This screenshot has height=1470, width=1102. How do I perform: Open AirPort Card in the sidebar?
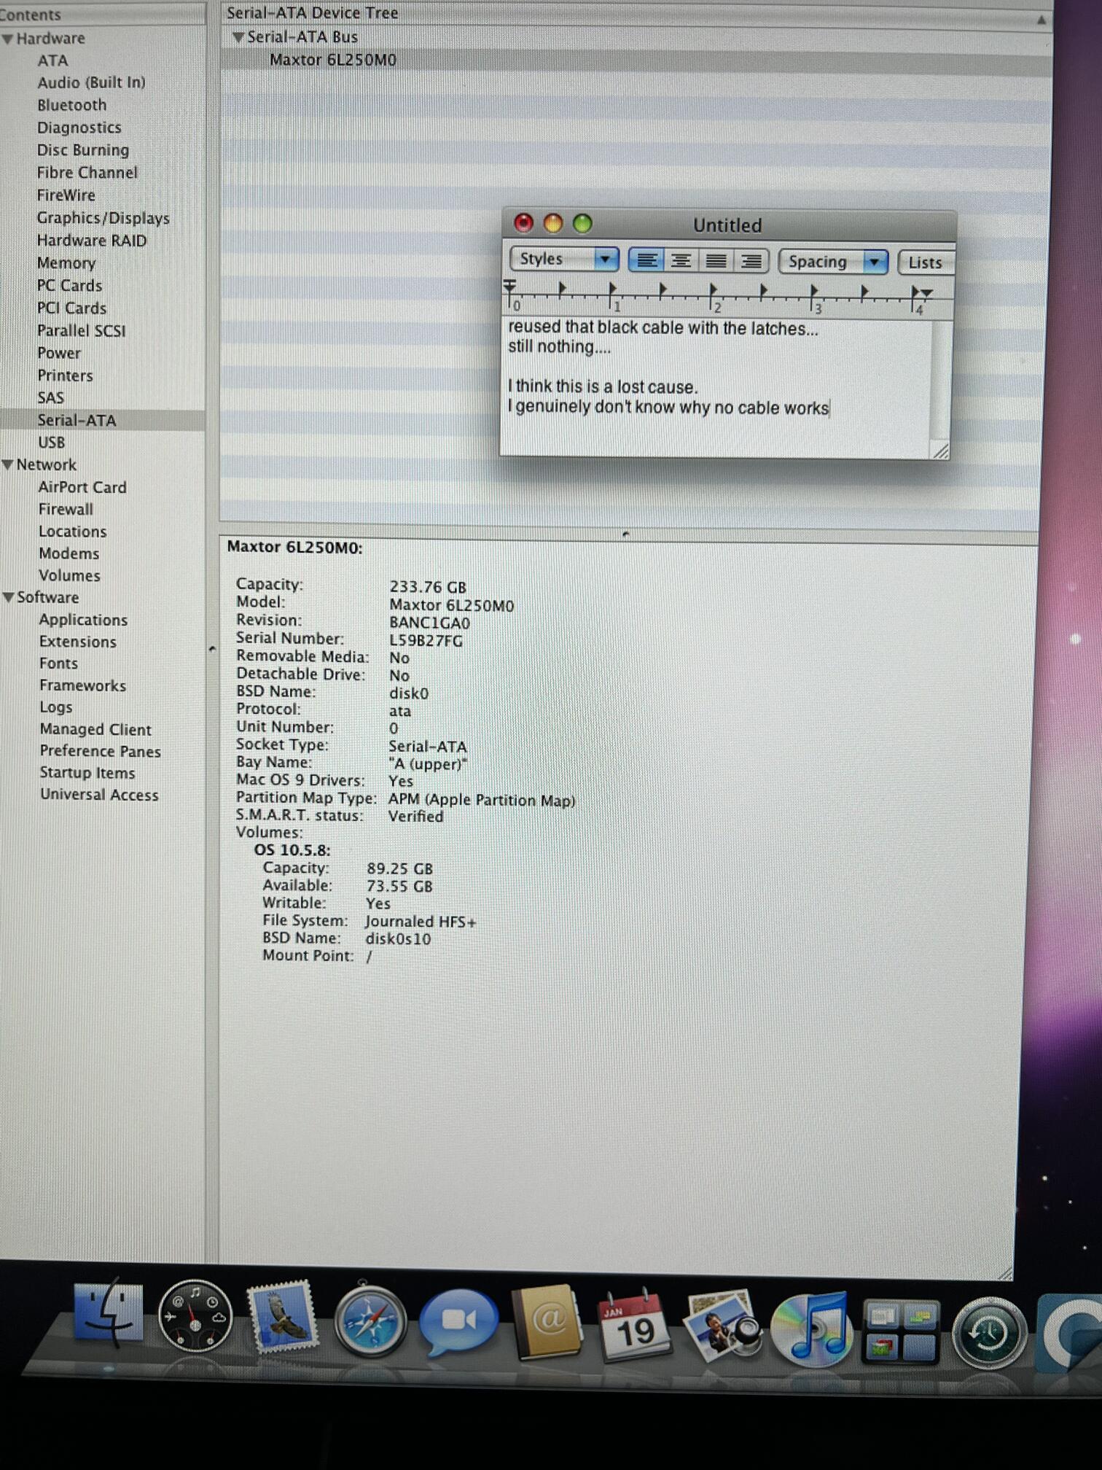(x=82, y=487)
